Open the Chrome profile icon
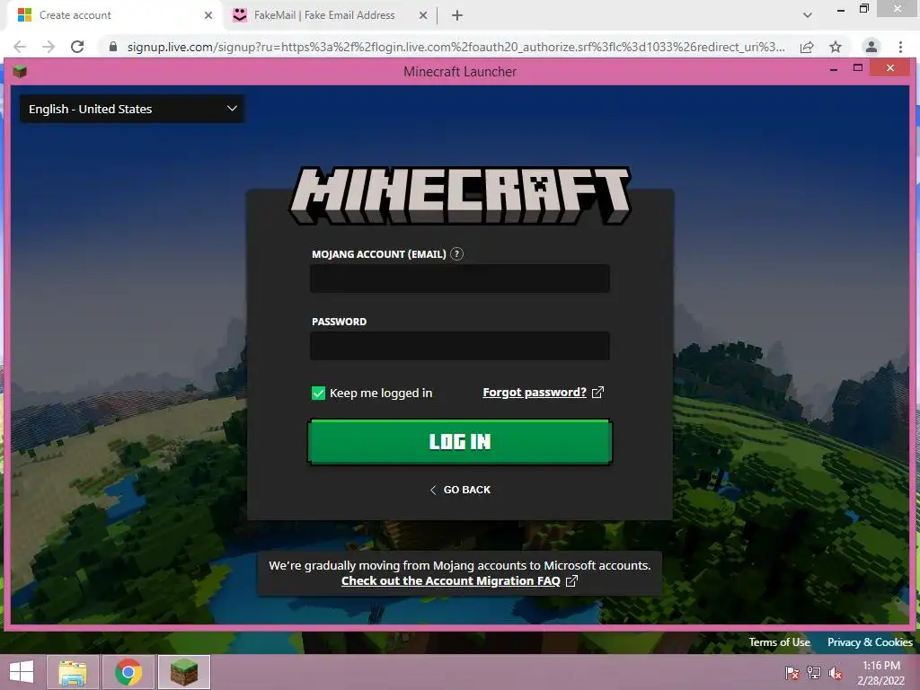The width and height of the screenshot is (920, 690). 871,47
